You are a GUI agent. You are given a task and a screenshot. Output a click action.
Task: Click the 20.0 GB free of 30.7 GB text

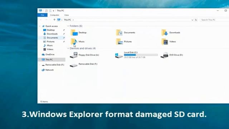click(135, 57)
